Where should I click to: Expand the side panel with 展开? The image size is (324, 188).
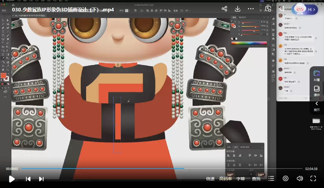pos(316,106)
